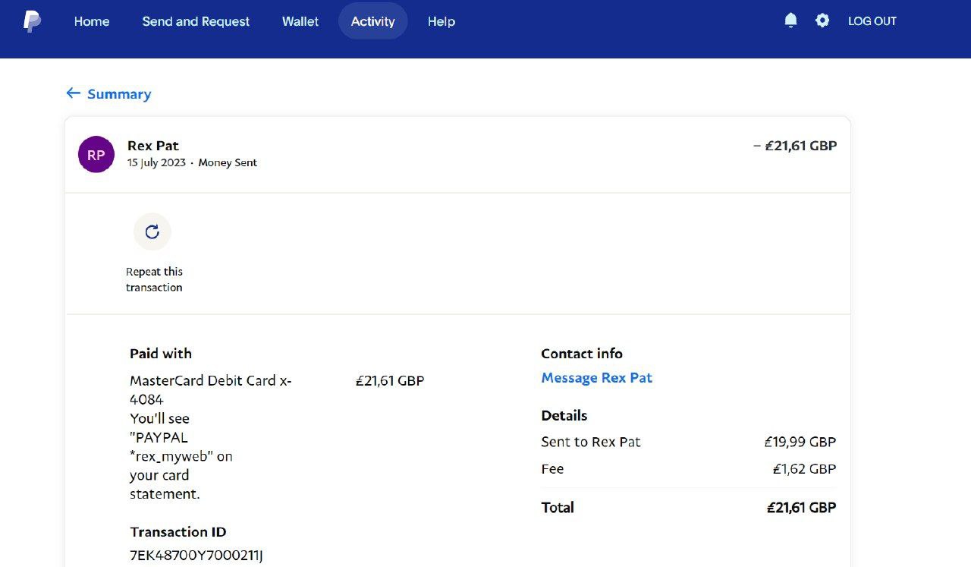Screen dimensions: 971x567
Task: Open the Help menu
Action: click(x=441, y=21)
